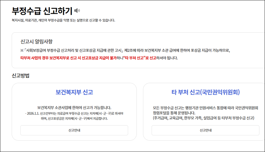The image size is (265, 152).
Task: Open 신고안내 under 타 부처 신고
Action: (206, 130)
